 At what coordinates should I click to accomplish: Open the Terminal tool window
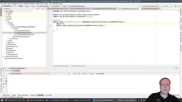click(6, 95)
